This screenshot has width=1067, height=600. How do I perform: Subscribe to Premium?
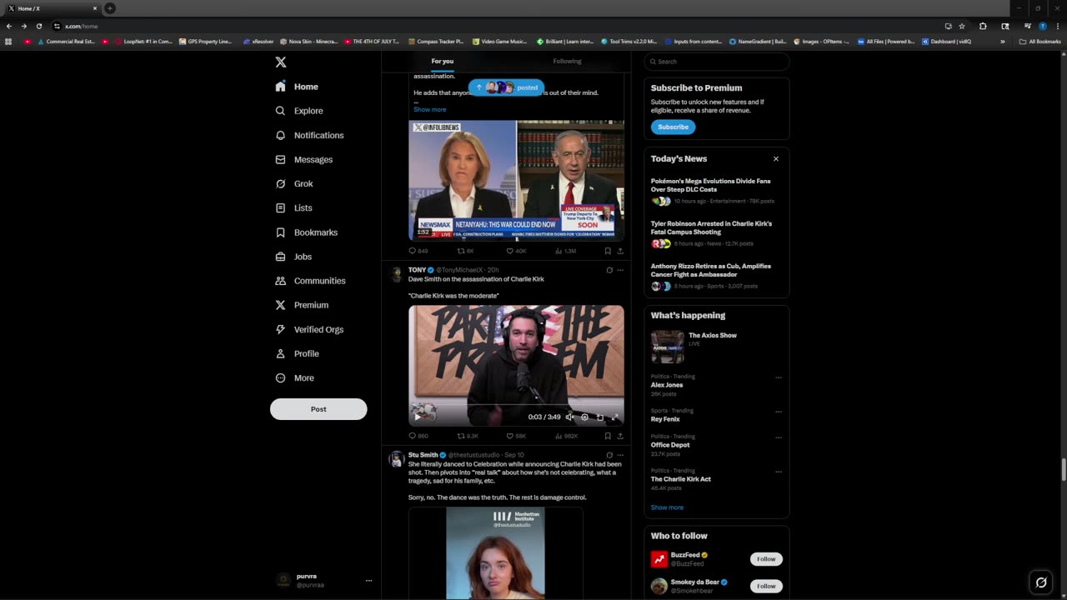pyautogui.click(x=673, y=127)
